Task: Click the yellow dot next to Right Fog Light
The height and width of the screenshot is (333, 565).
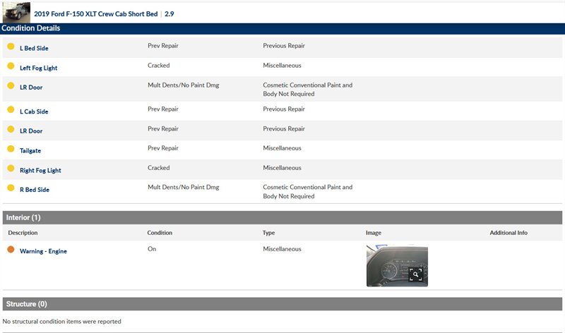Action: point(11,169)
